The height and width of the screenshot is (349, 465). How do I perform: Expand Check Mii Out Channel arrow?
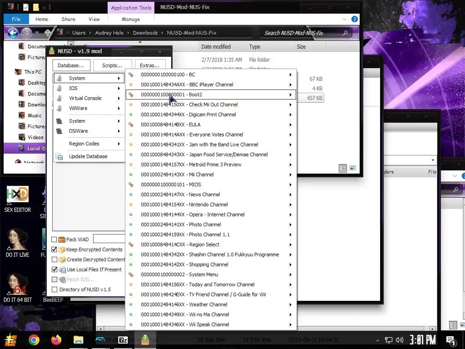(x=291, y=105)
